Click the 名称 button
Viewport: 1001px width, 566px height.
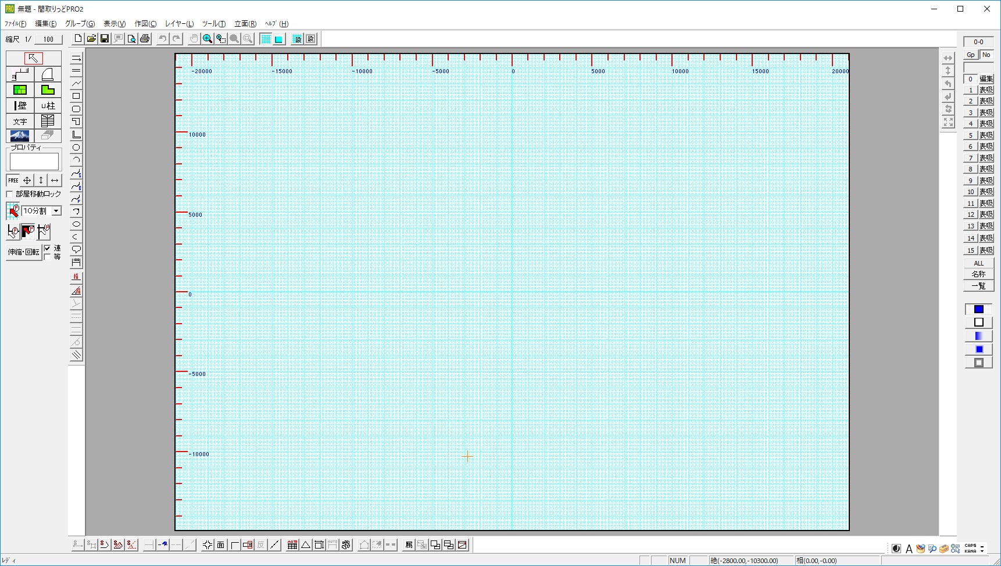[979, 274]
